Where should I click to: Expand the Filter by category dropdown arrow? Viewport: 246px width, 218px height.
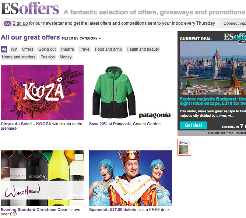(100, 38)
